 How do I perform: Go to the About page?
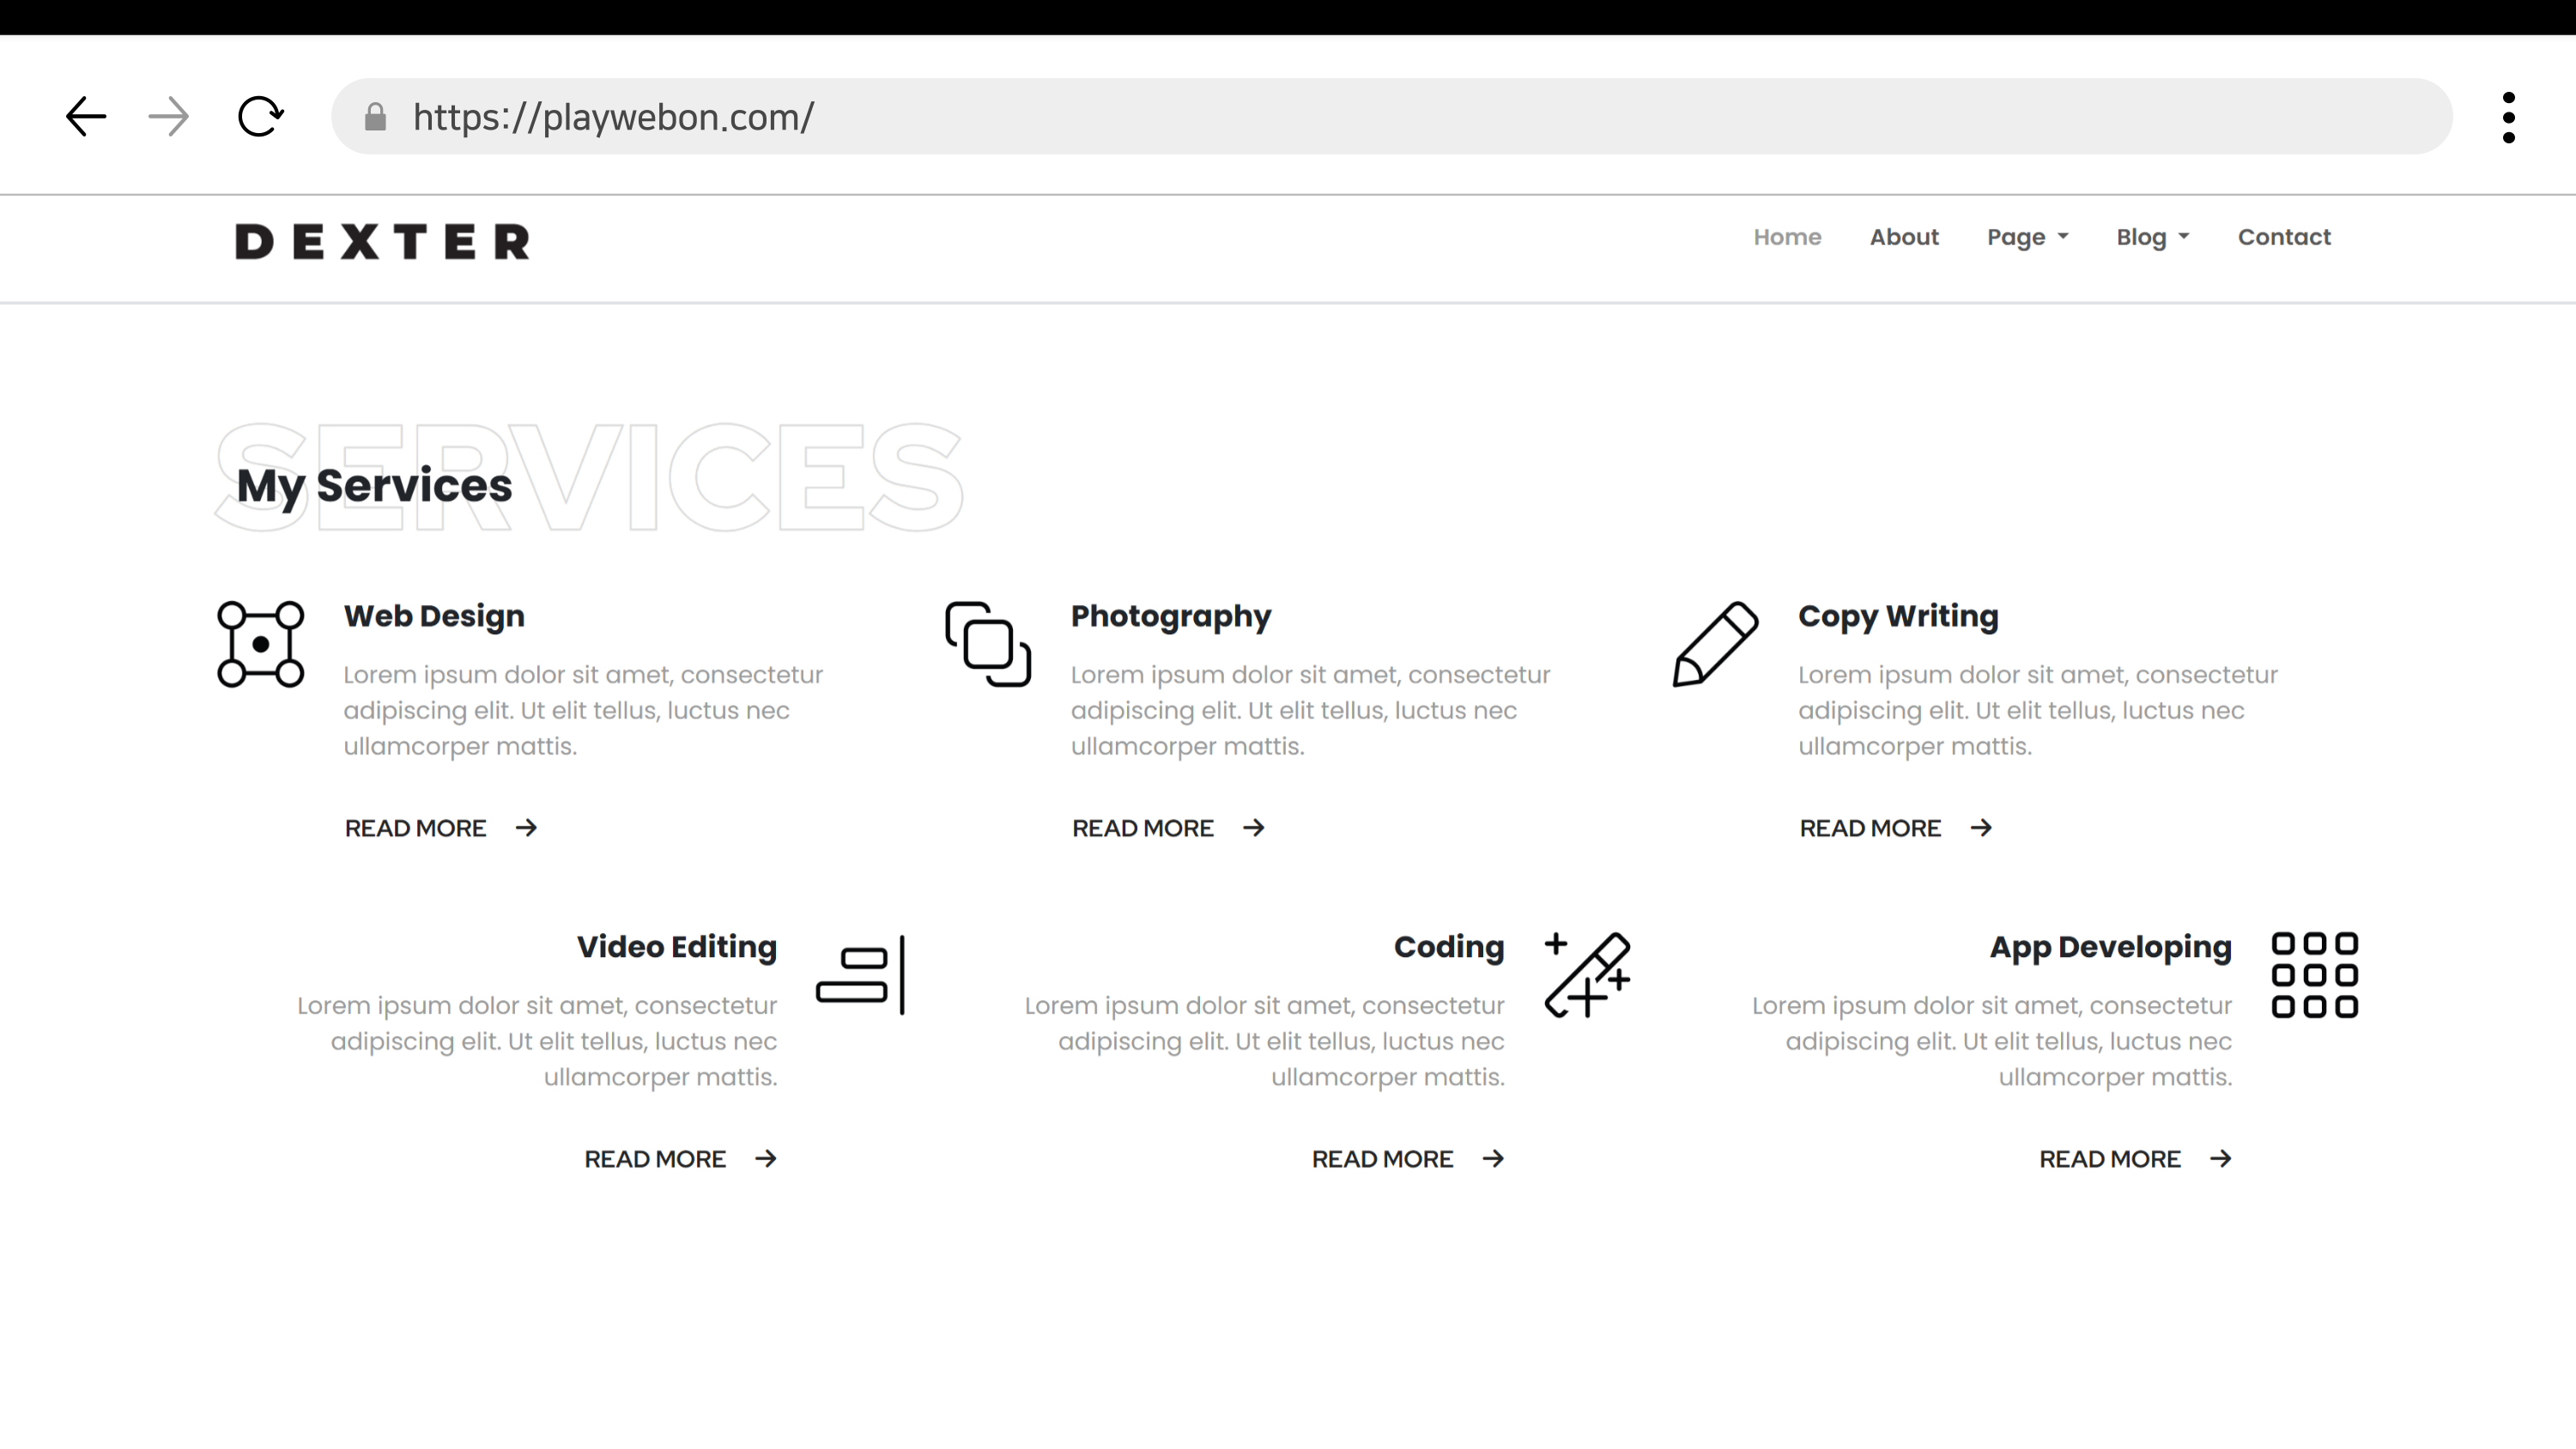(1904, 237)
